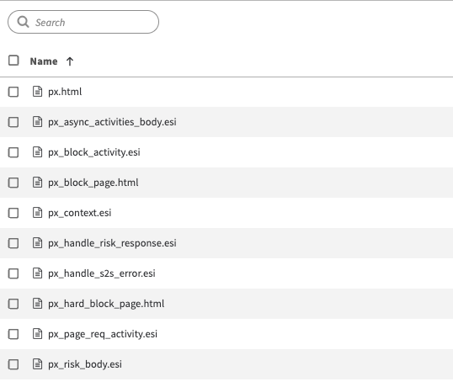Click the magnifying glass search icon
Image resolution: width=453 pixels, height=387 pixels.
[x=23, y=22]
